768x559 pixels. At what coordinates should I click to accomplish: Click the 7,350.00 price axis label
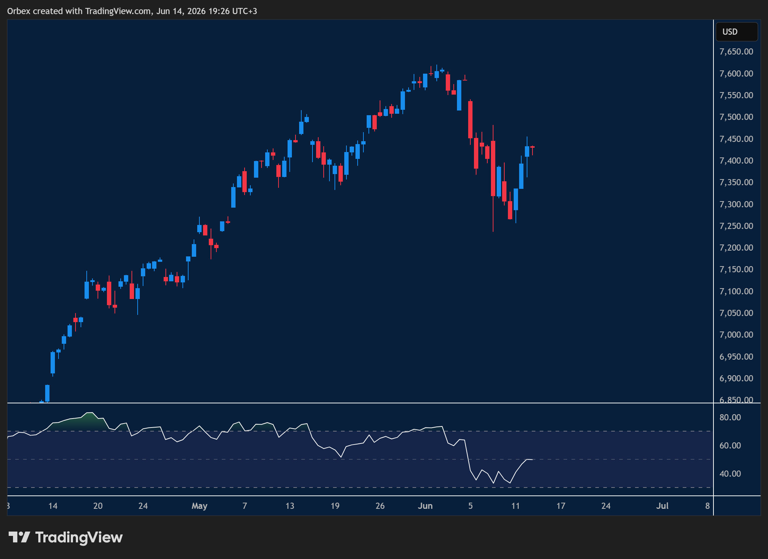(x=736, y=182)
